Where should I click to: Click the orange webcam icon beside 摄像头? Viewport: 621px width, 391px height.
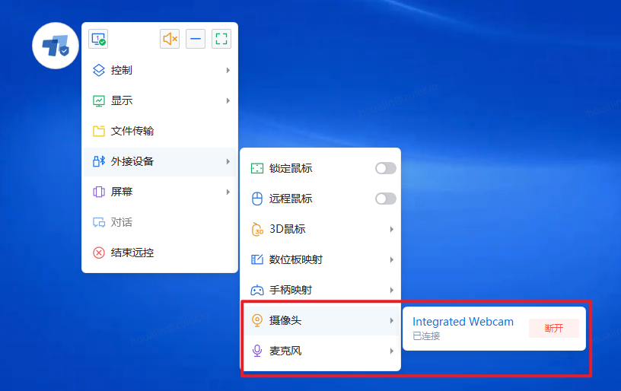[x=257, y=320]
